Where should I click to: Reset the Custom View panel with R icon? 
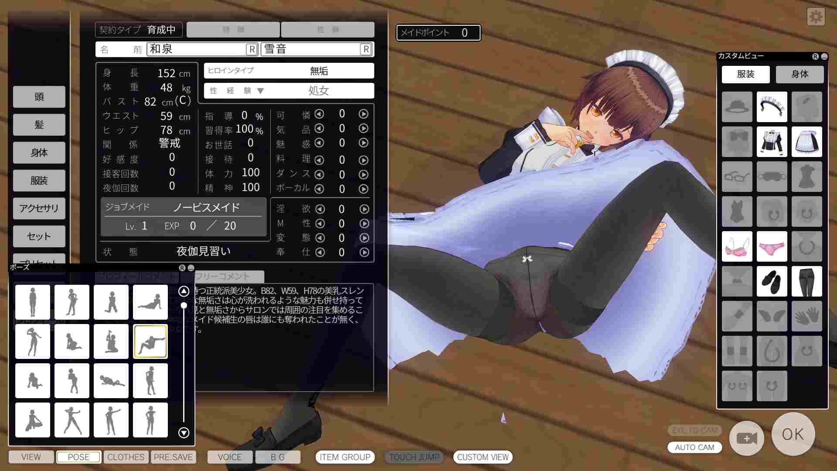click(x=815, y=56)
